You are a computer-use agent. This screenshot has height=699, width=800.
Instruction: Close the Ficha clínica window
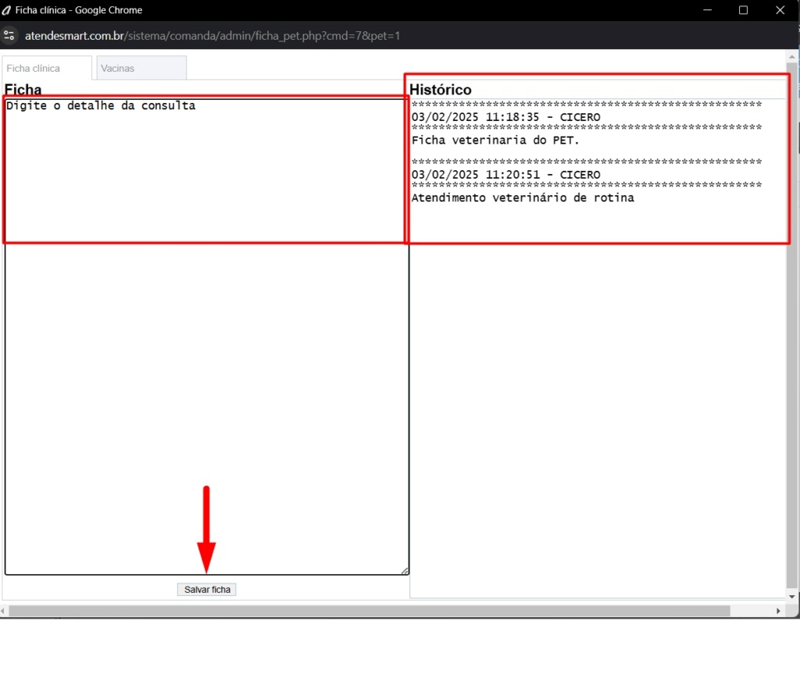780,10
